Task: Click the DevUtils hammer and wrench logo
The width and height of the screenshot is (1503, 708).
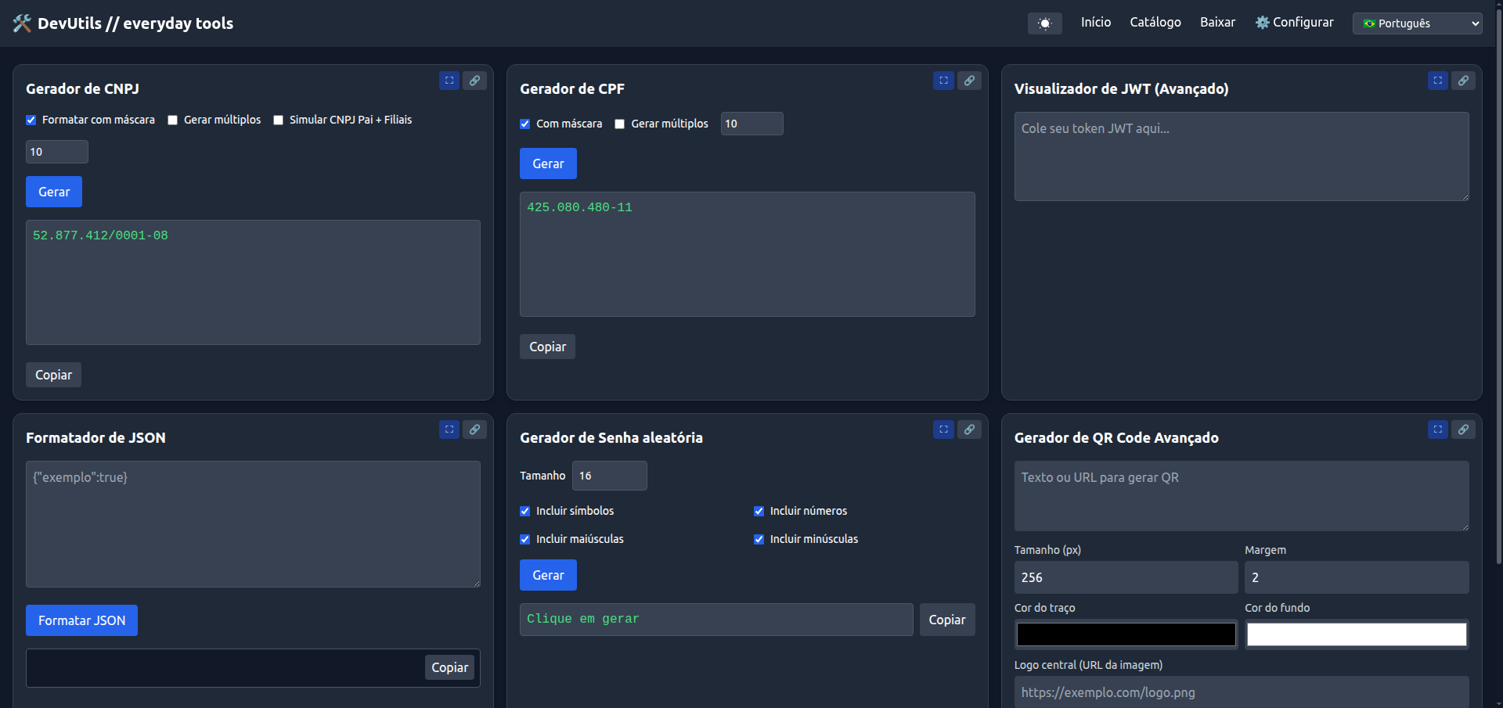Action: 22,23
